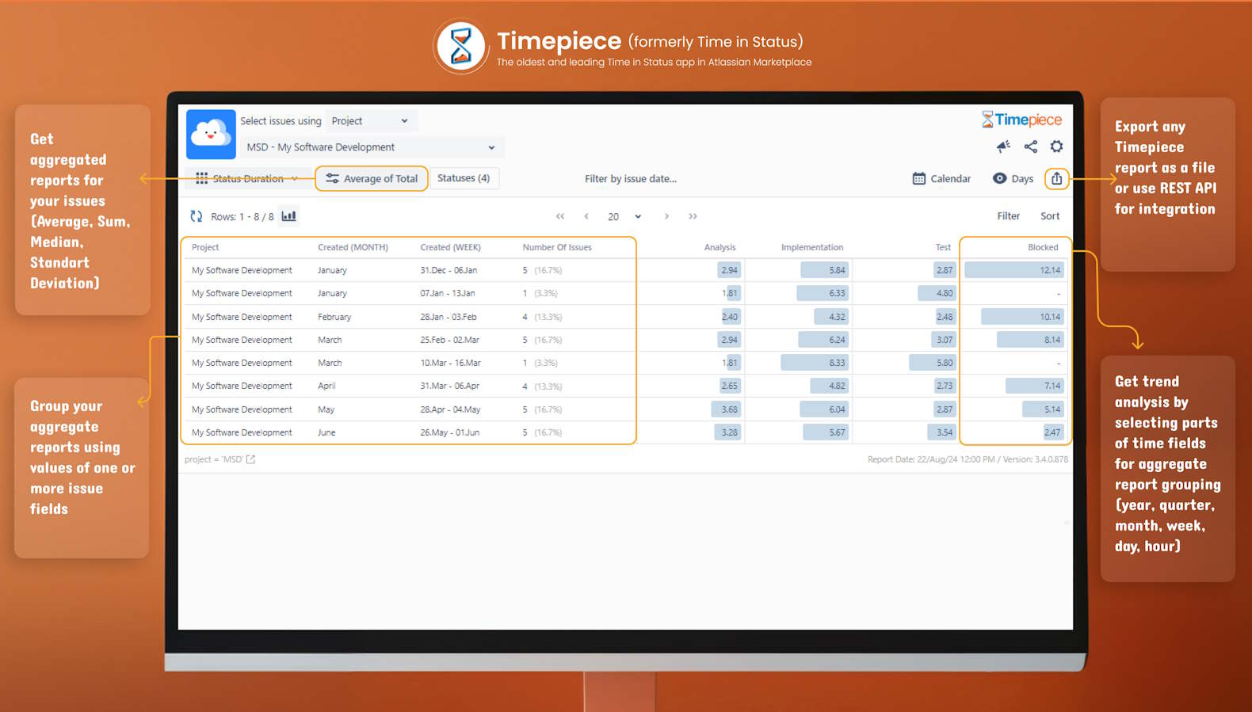Open the MSD - My Software Development dropdown
Image resolution: width=1252 pixels, height=712 pixels.
(x=371, y=147)
